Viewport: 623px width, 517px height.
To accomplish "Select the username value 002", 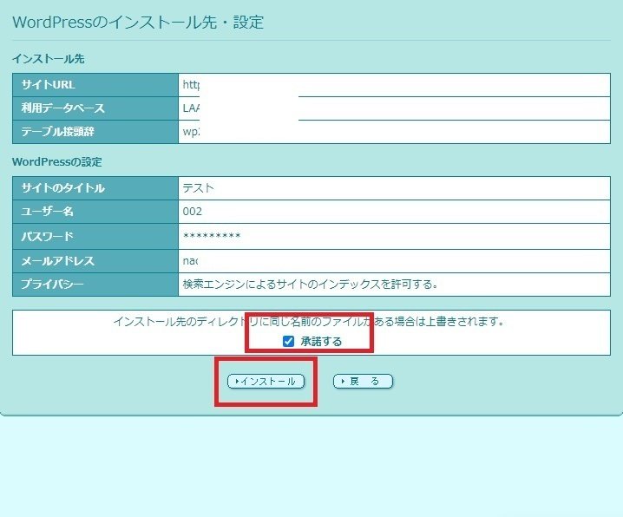I will point(193,212).
